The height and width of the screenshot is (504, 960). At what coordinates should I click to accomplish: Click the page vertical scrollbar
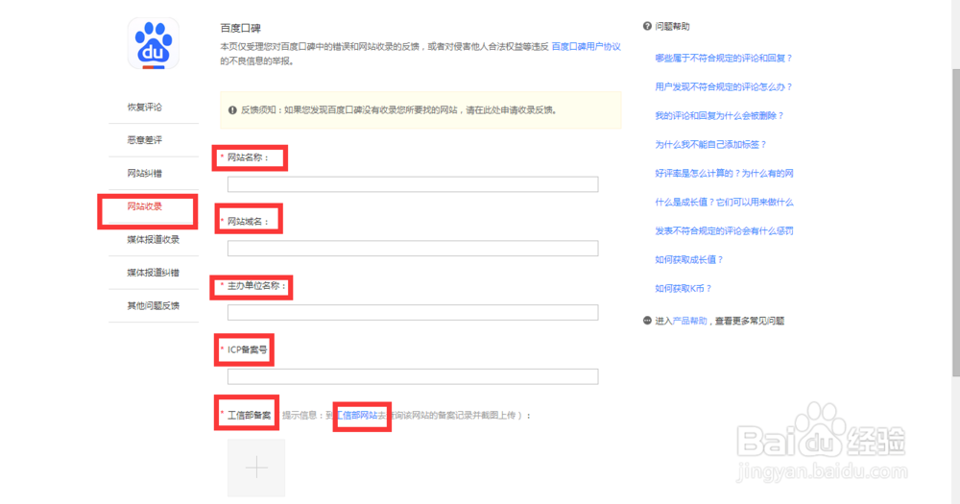956,223
